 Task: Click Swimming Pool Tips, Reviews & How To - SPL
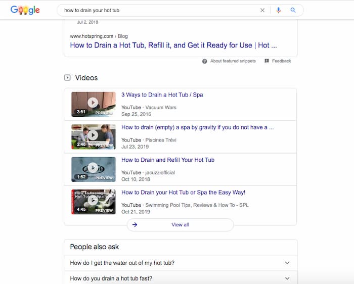pos(197,205)
